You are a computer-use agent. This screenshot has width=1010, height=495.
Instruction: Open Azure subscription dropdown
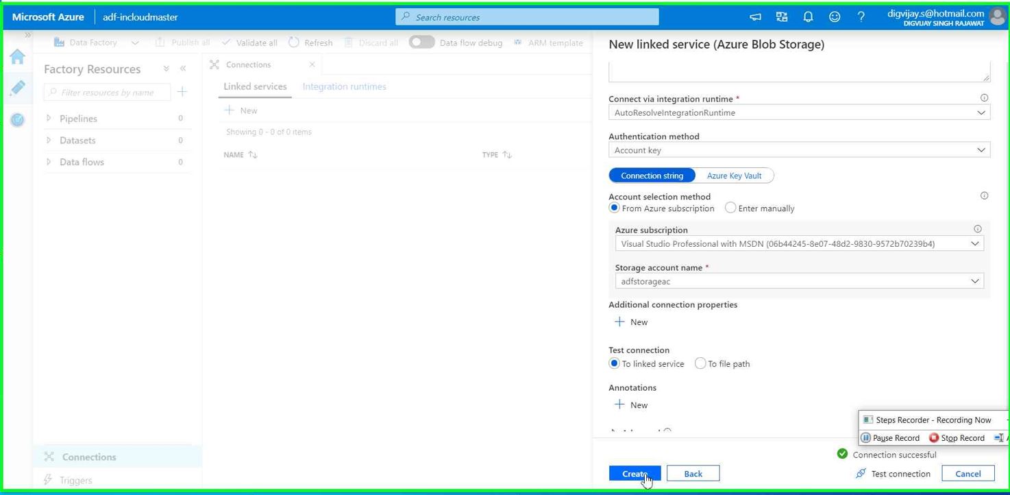click(x=799, y=243)
